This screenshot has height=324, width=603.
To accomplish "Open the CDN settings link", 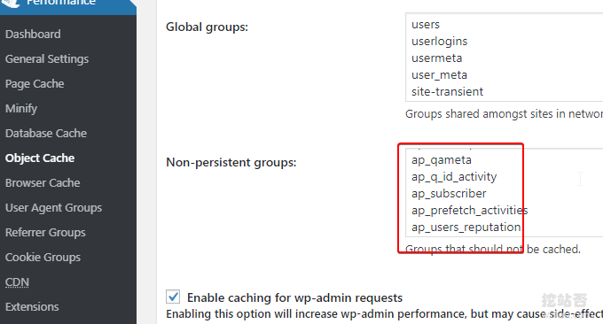I will [18, 282].
